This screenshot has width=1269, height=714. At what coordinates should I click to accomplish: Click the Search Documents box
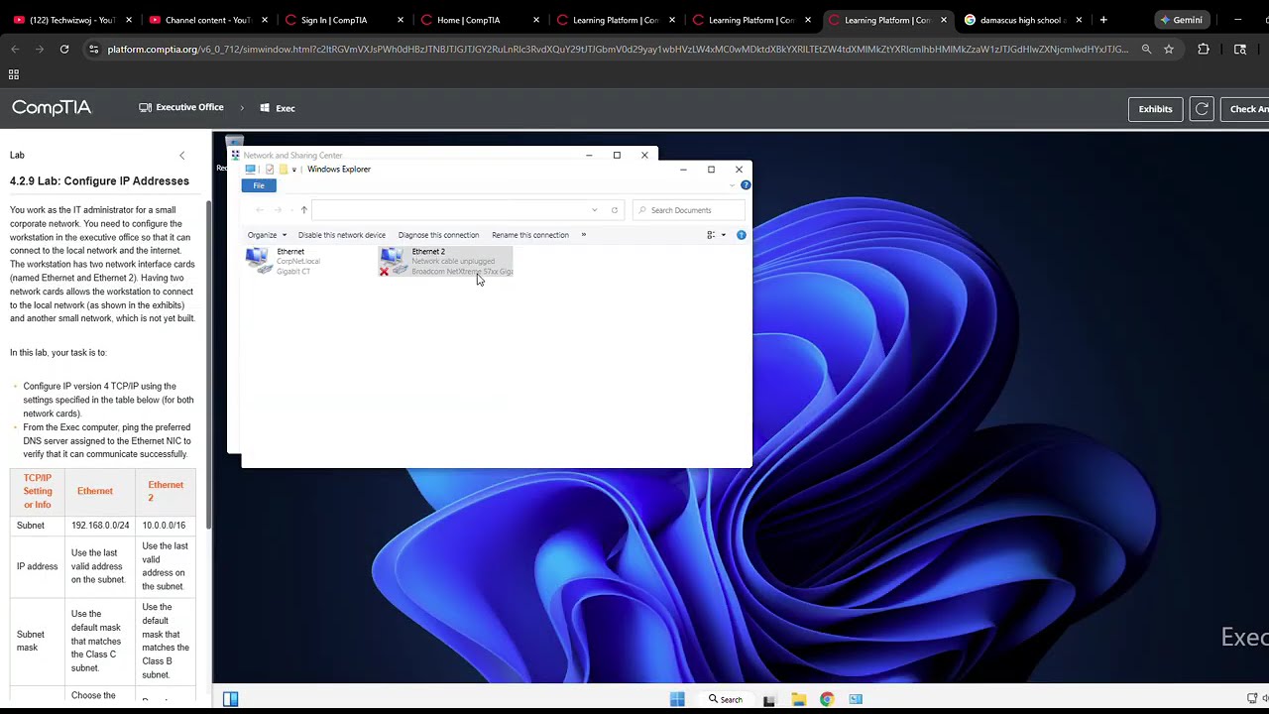coord(688,210)
